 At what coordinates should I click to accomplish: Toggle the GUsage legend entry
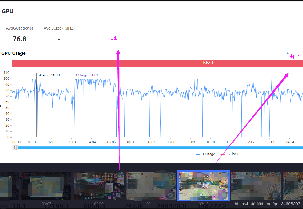205,154
